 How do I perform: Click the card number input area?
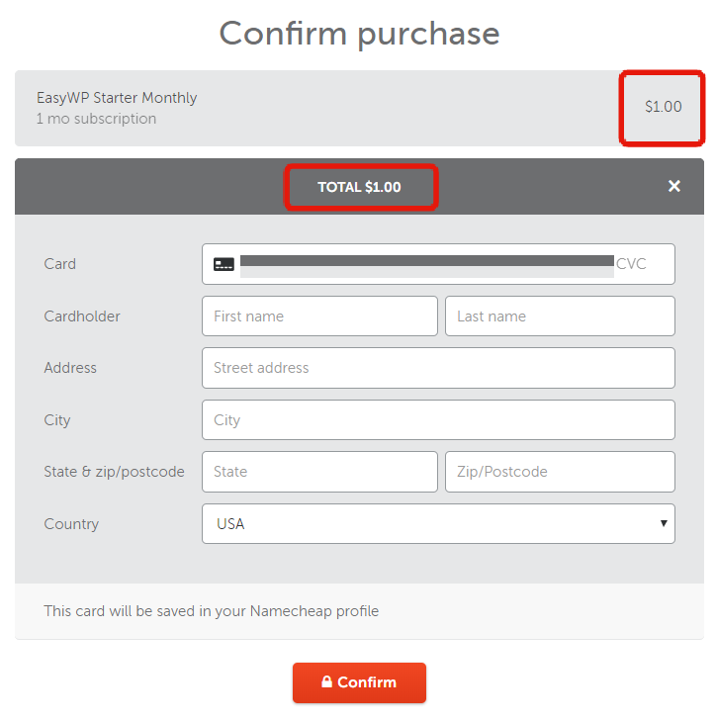[x=427, y=266]
